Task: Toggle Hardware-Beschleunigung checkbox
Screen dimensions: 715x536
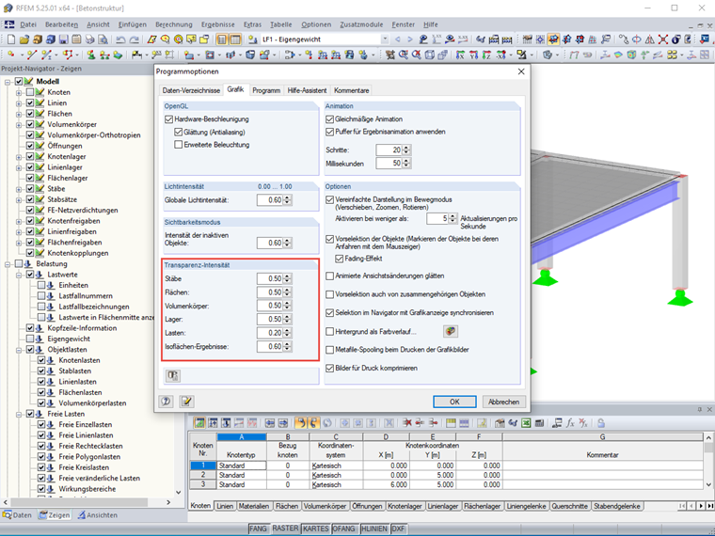Action: pyautogui.click(x=168, y=119)
